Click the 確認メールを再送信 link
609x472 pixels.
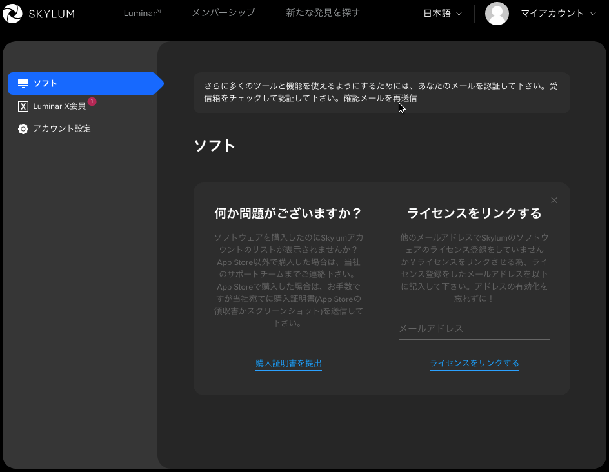tap(380, 98)
